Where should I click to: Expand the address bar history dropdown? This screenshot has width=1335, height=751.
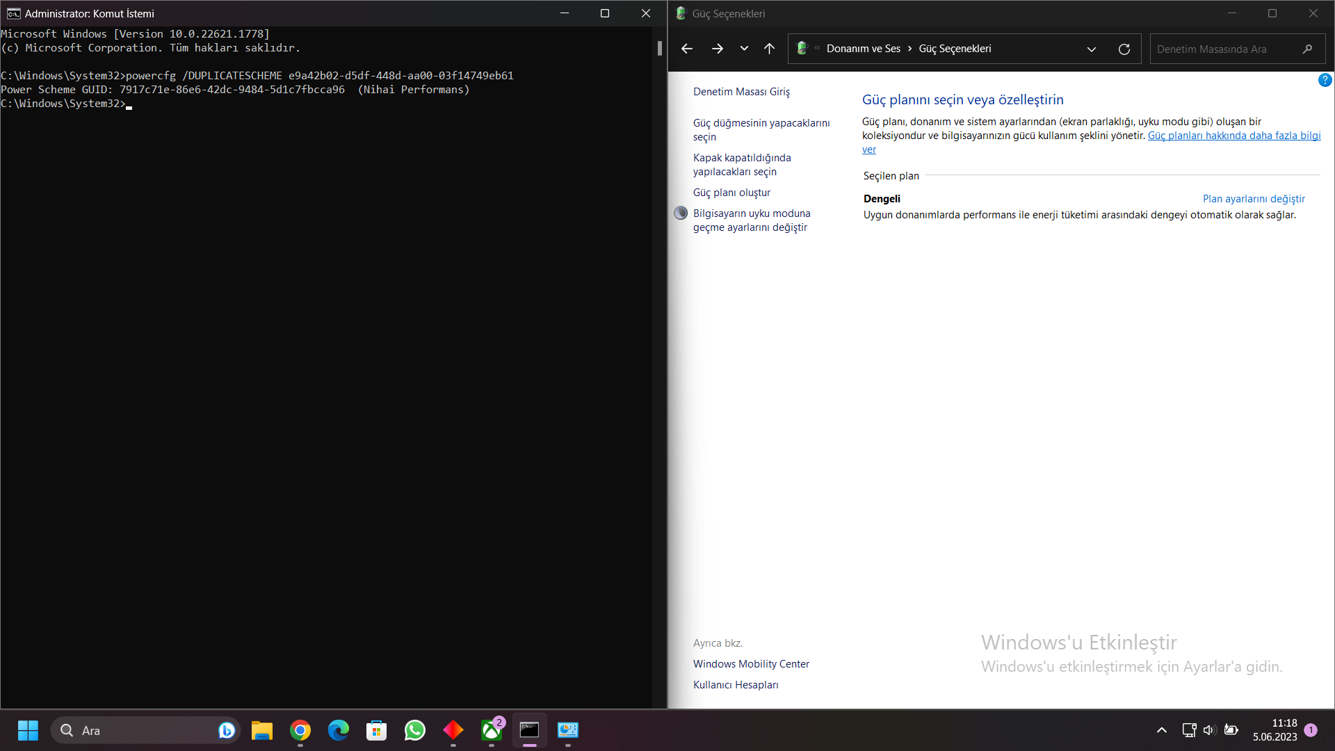1091,49
